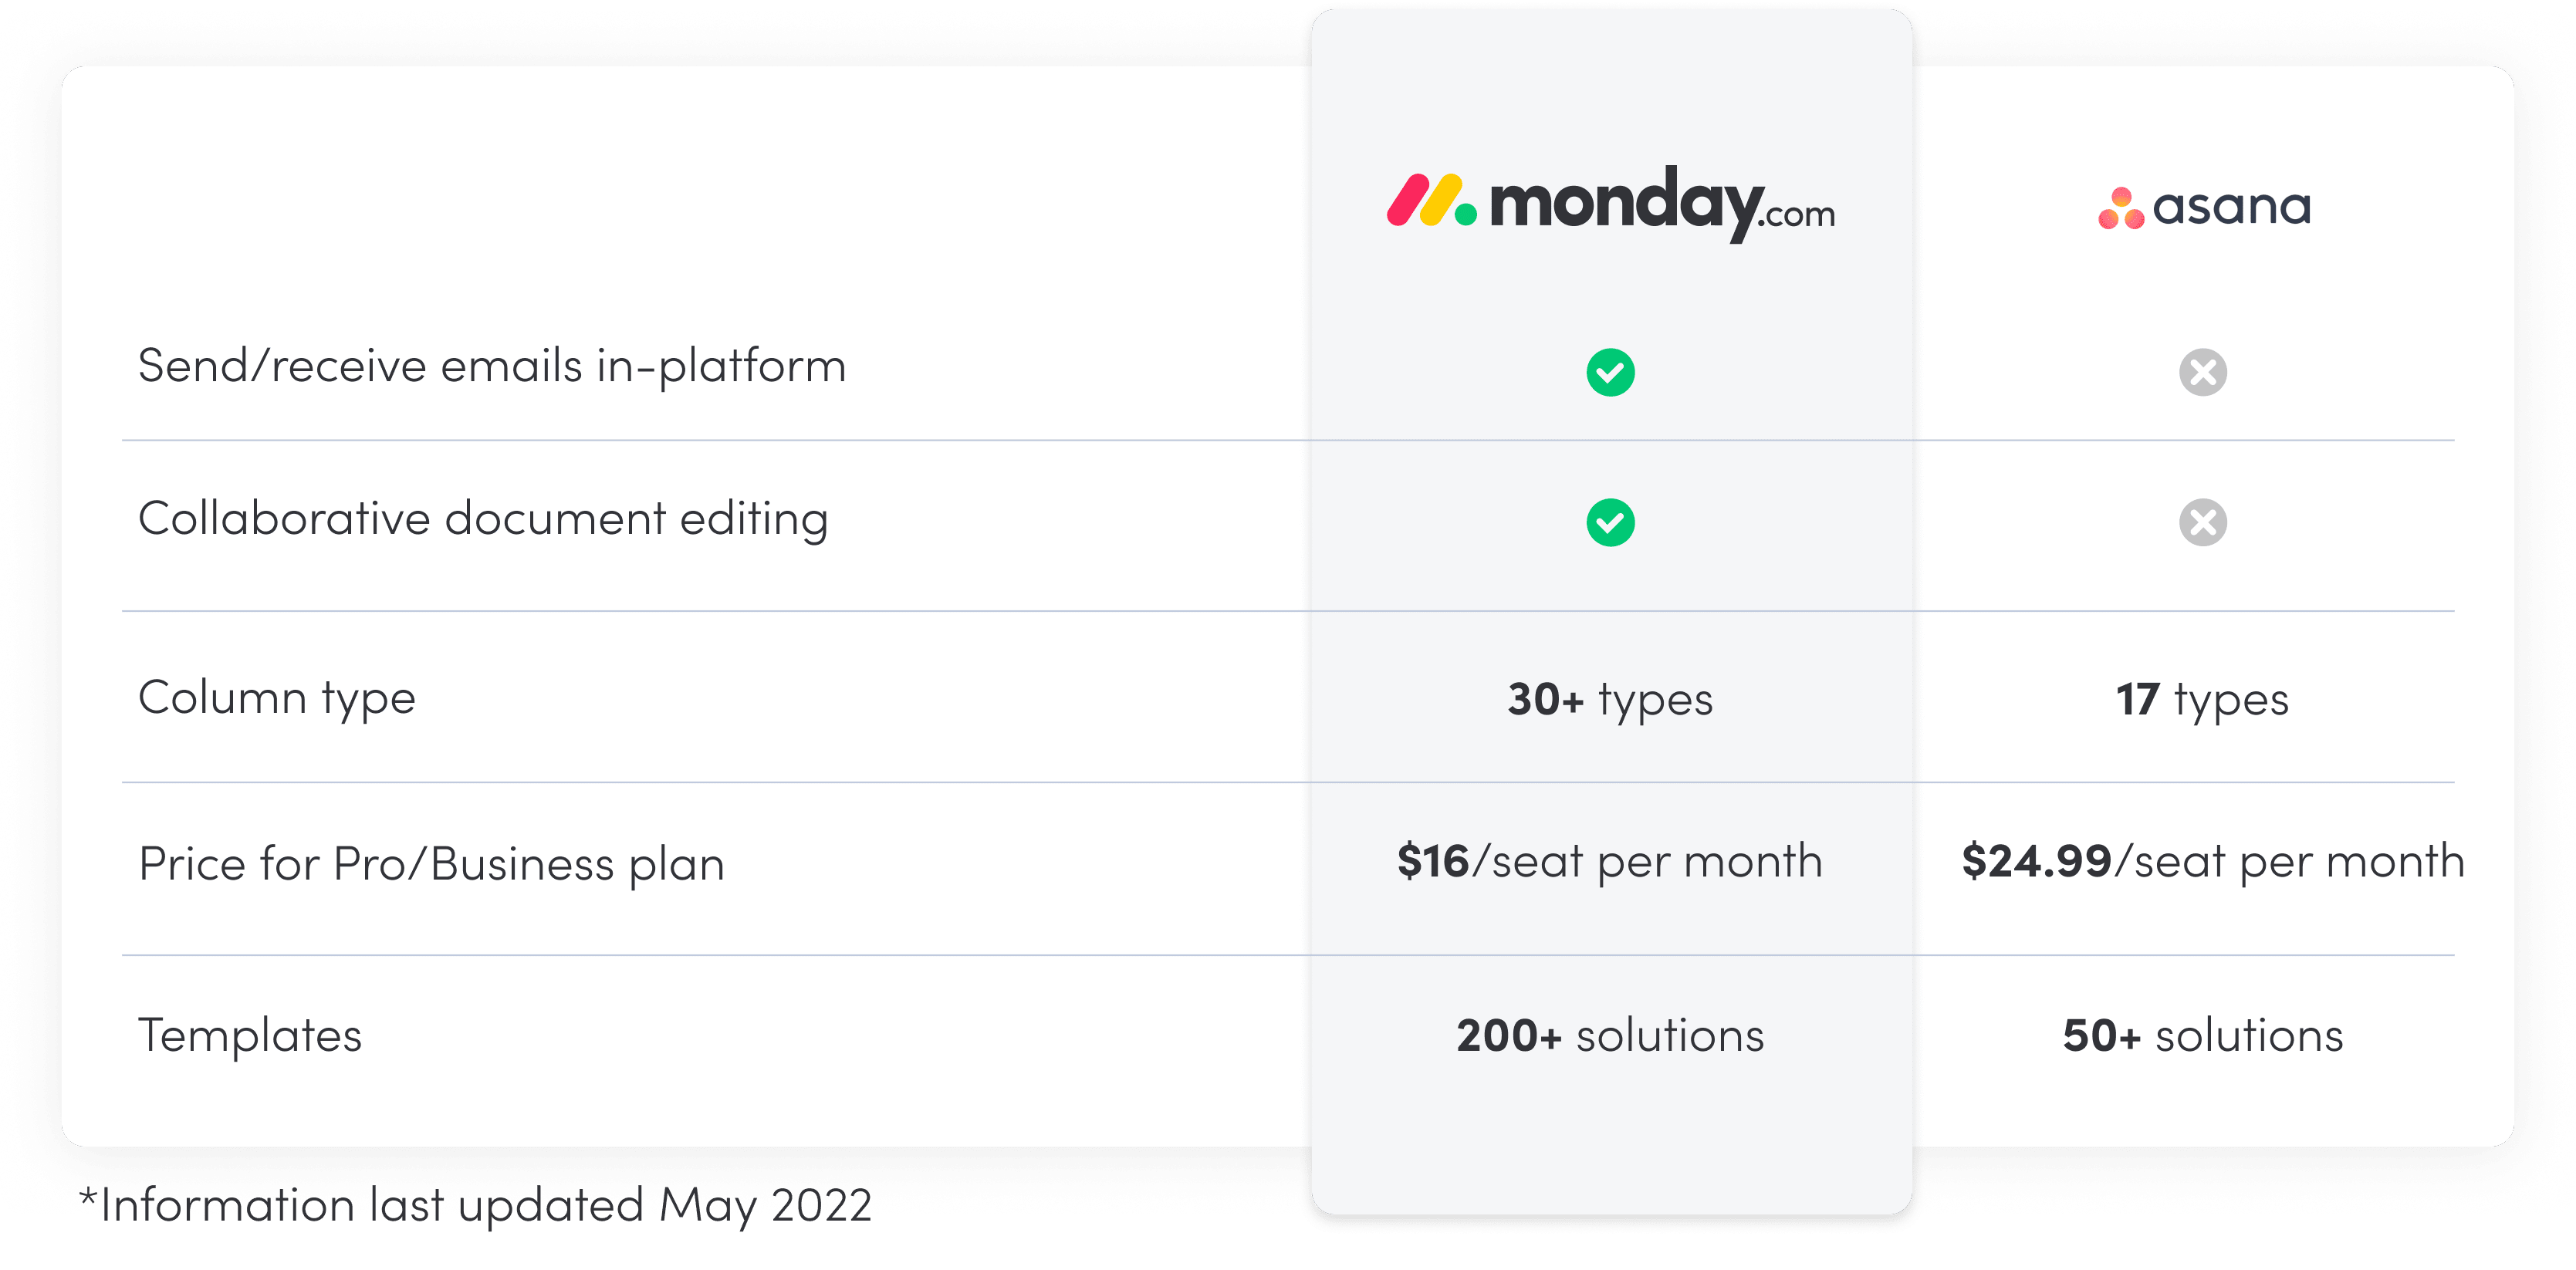Click the 17 types value

(2202, 700)
